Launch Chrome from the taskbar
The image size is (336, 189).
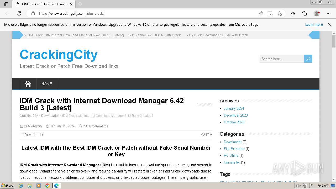(x=48, y=186)
